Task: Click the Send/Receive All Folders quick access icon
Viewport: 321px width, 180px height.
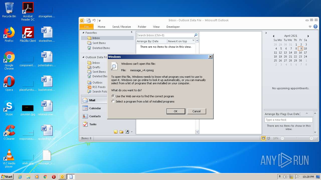Action: click(x=89, y=20)
